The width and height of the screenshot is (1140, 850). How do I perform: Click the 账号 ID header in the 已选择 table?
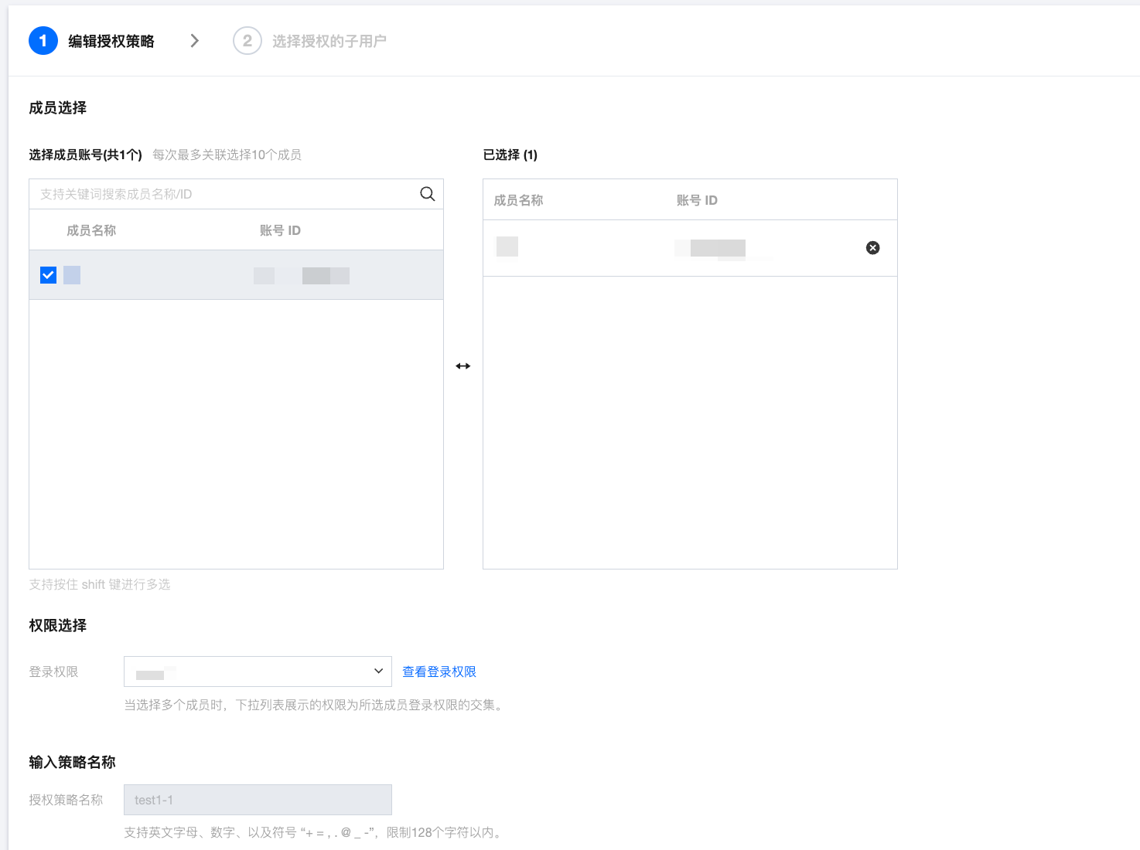[697, 200]
